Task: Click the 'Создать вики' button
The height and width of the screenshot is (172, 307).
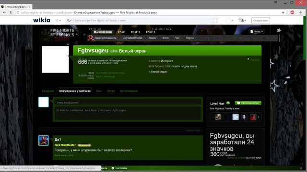Action: (260, 20)
